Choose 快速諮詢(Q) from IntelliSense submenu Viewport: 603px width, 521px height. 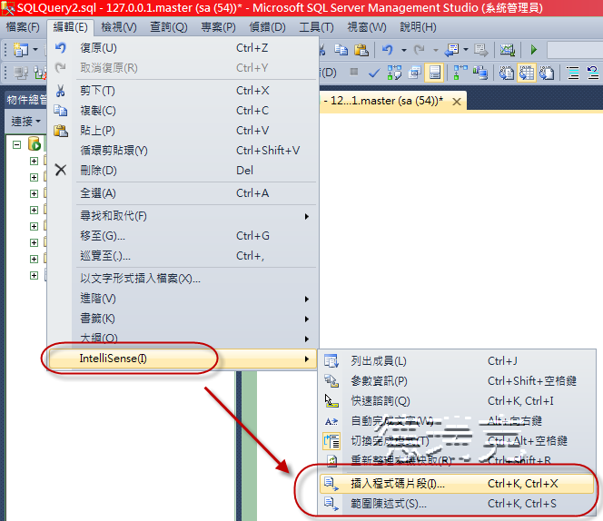click(457, 401)
